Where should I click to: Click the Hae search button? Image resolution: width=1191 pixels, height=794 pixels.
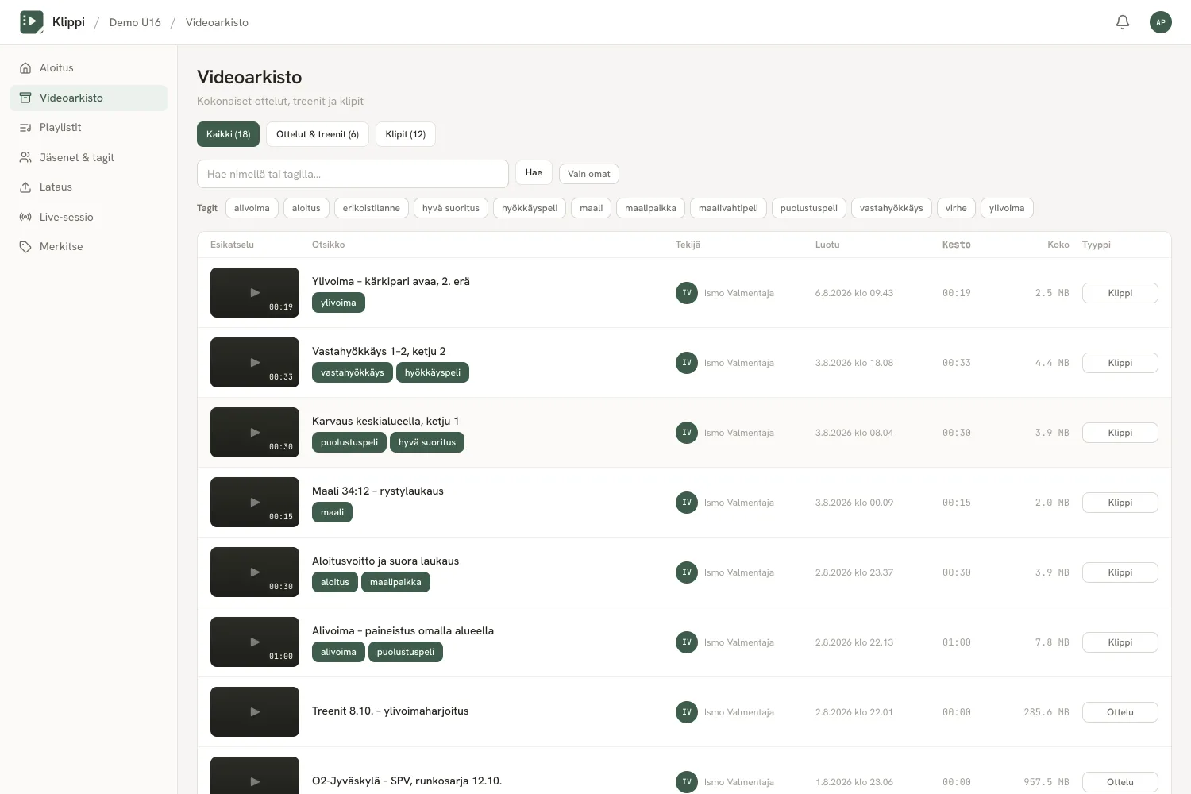pos(534,172)
